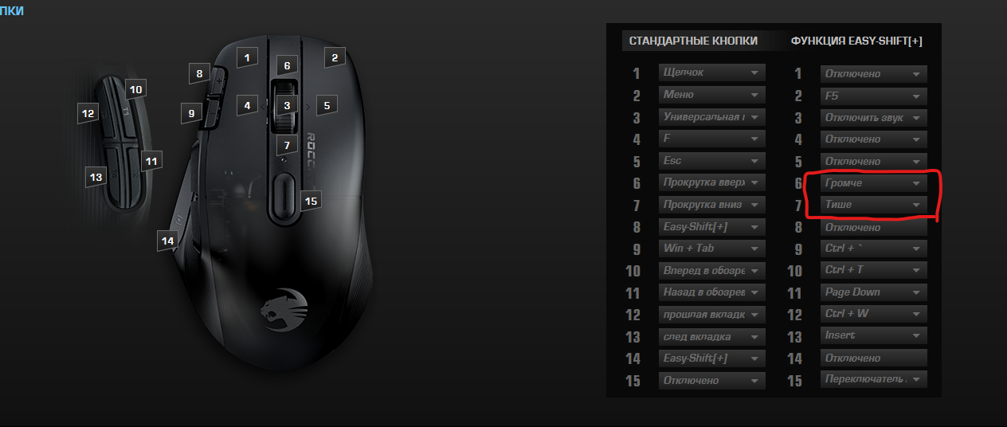Screen dimensions: 1007x427
Task: Select marker 9 on the mouse edge
Action: pos(191,114)
